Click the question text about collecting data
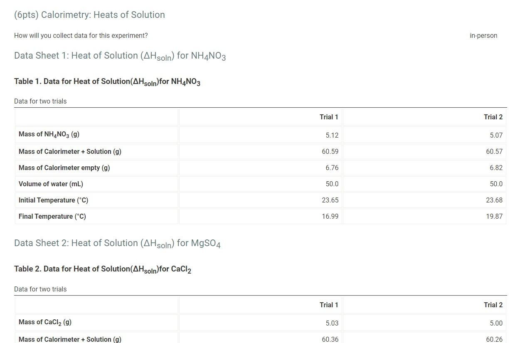Image resolution: width=520 pixels, height=343 pixels. click(80, 35)
